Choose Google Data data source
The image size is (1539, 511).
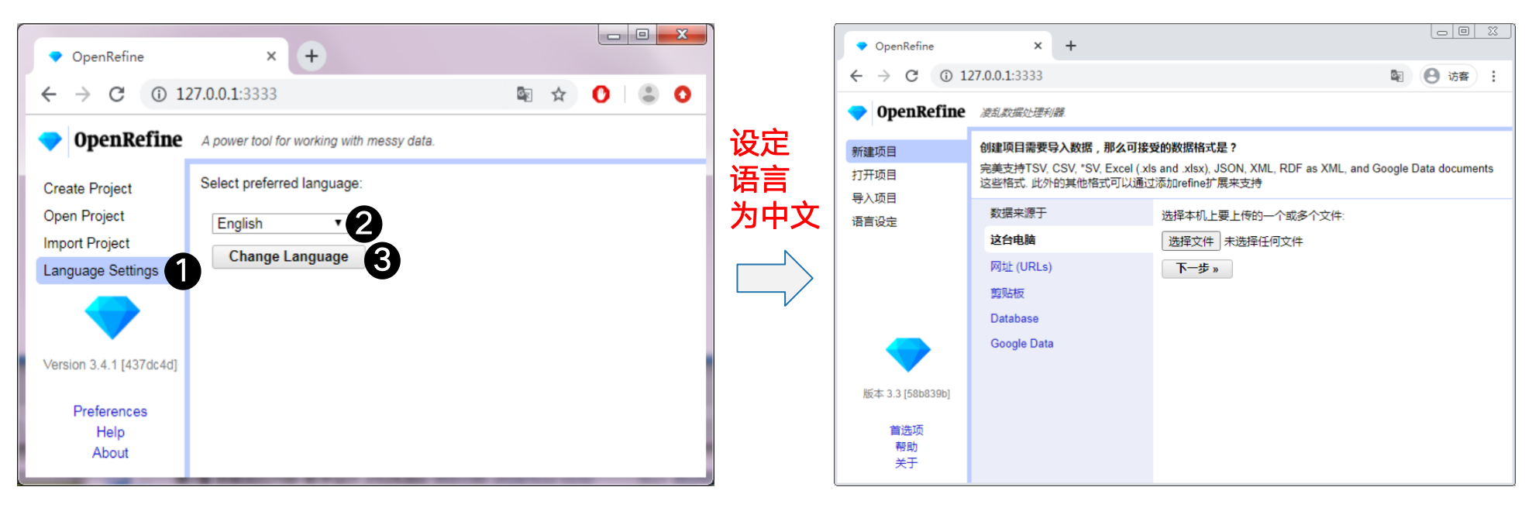pos(1021,344)
